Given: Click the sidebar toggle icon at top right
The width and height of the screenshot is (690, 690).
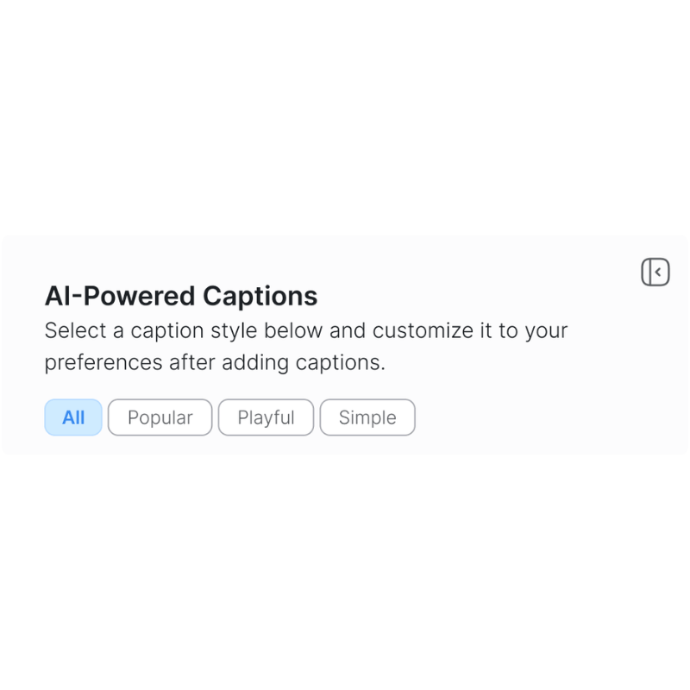Looking at the screenshot, I should click(x=655, y=272).
